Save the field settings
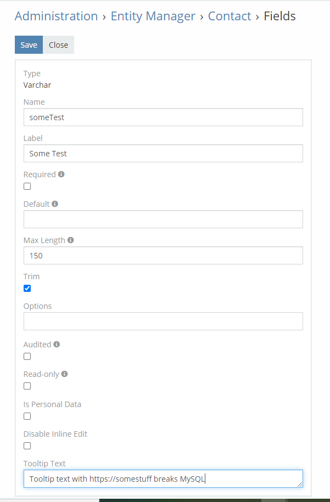Screen dimensions: 330x502 (29, 45)
